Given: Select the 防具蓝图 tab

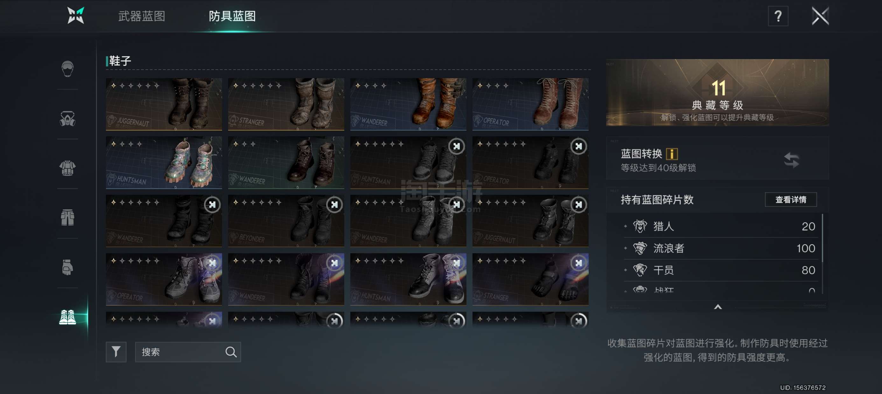Looking at the screenshot, I should (x=232, y=16).
